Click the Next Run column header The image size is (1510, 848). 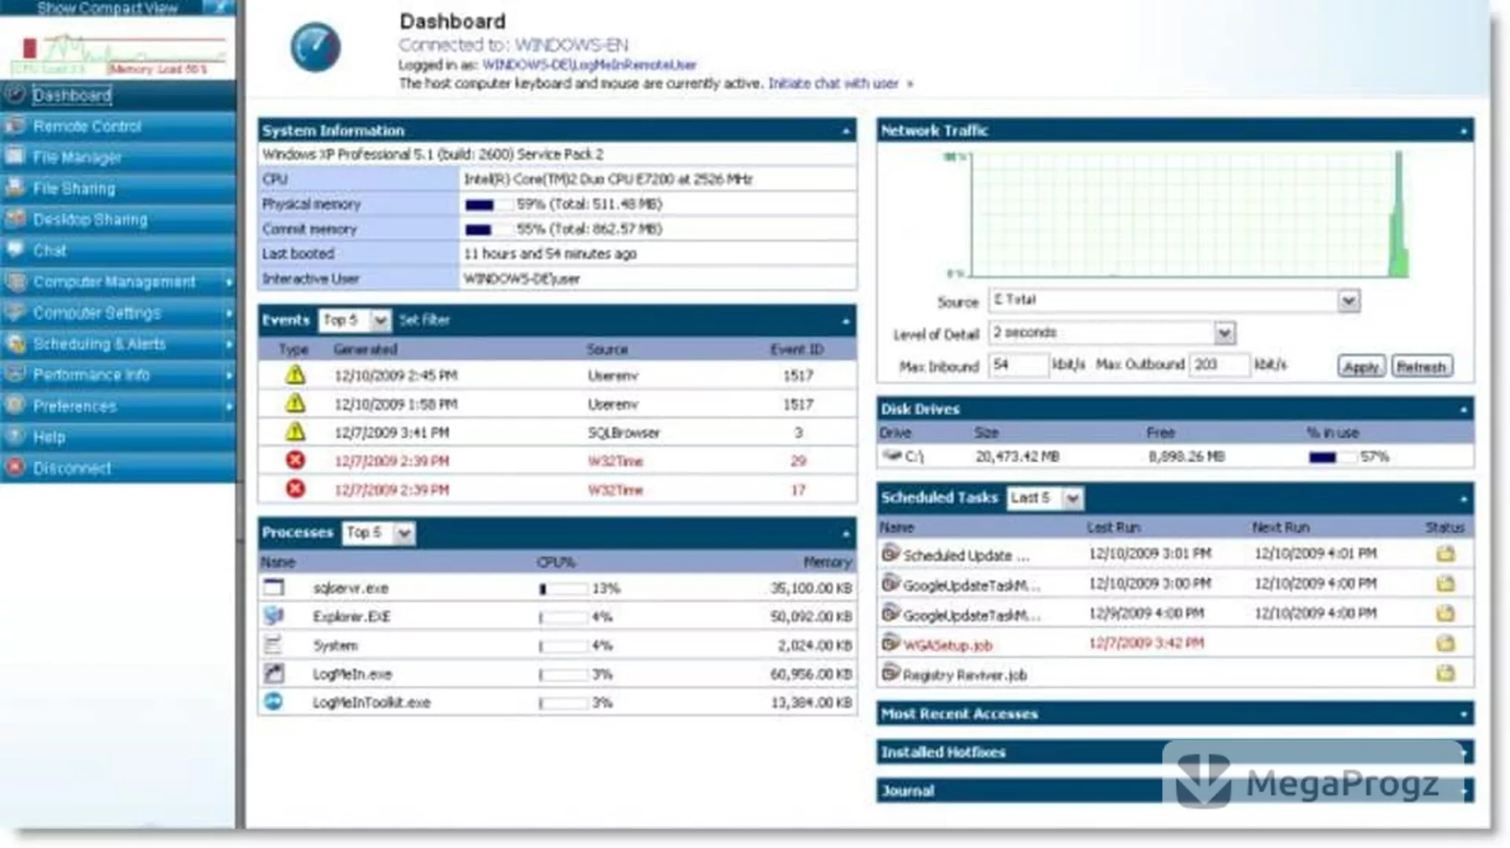tap(1280, 527)
